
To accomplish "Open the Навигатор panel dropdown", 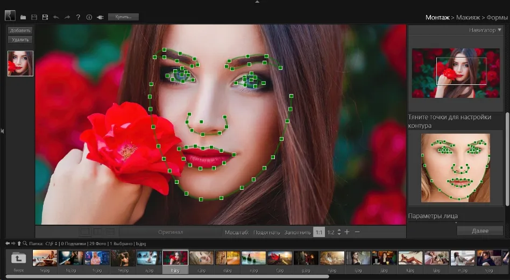I will [500, 30].
